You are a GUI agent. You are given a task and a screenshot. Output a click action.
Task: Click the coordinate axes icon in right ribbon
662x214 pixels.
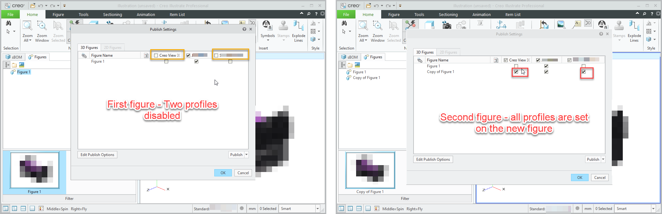click(x=501, y=25)
